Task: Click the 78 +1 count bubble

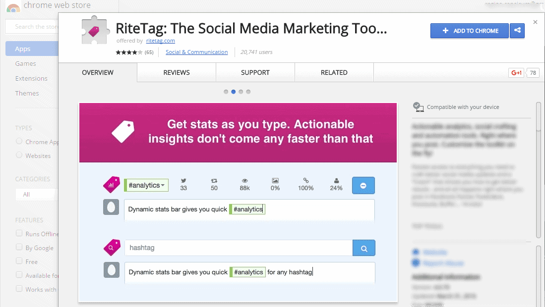Action: coord(533,73)
